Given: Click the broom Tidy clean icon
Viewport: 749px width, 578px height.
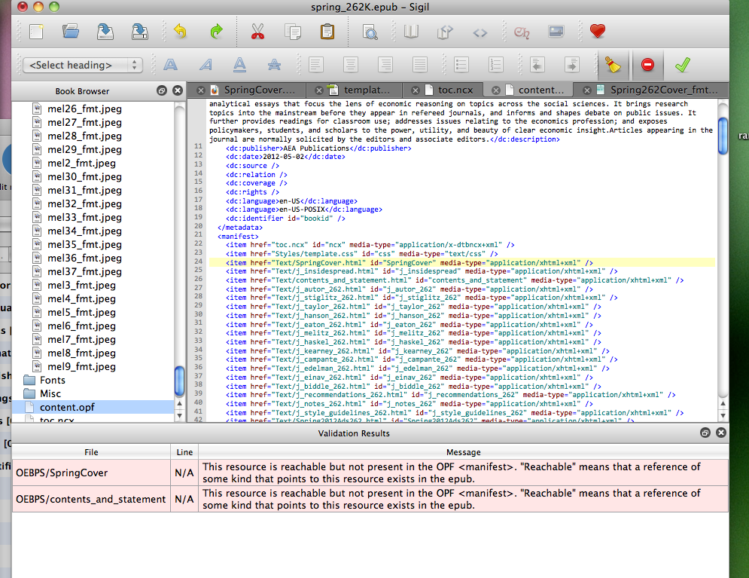Looking at the screenshot, I should click(614, 65).
